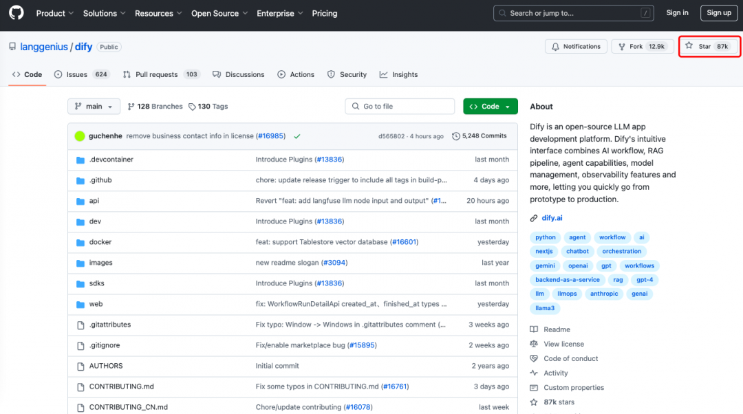Open the dev folder

(x=95, y=221)
